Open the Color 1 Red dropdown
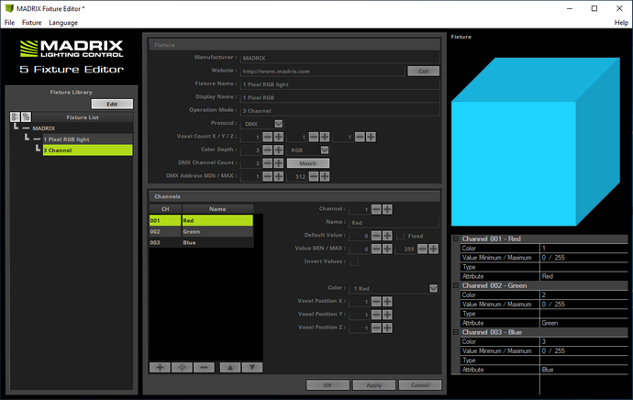 [x=433, y=288]
